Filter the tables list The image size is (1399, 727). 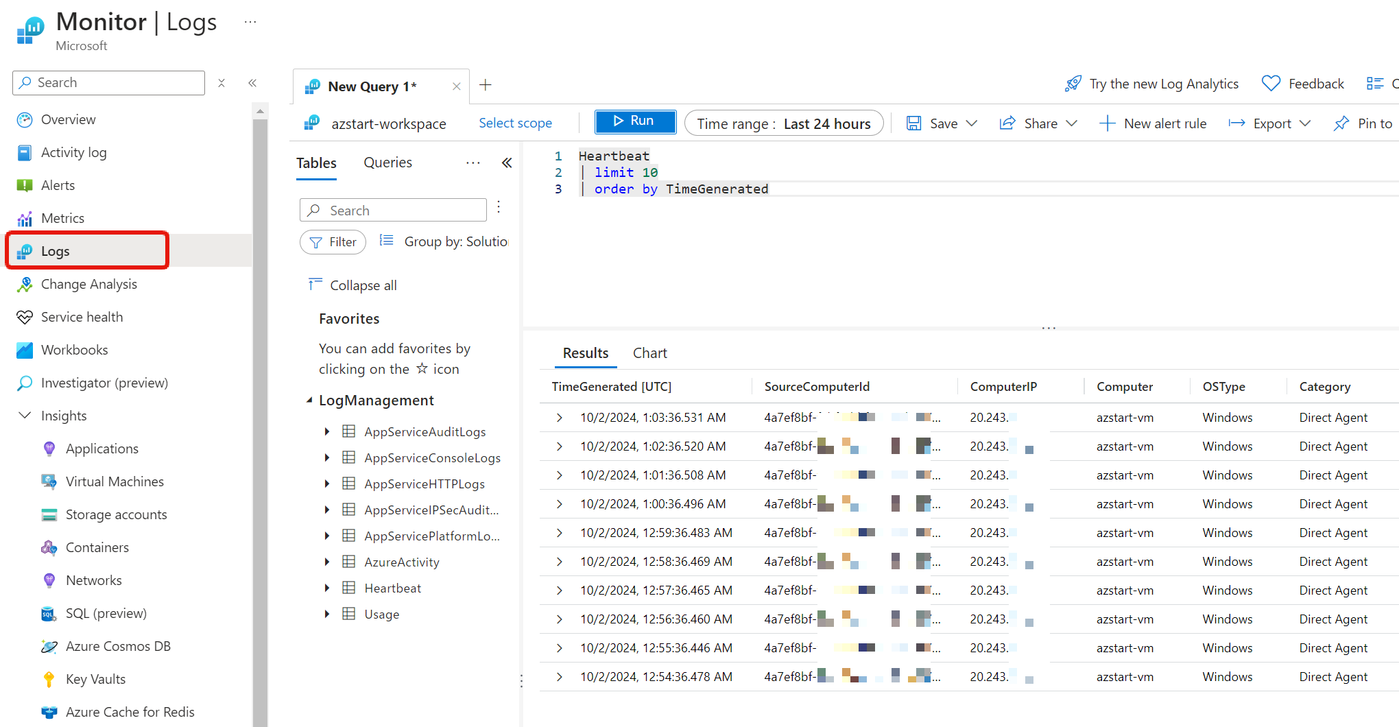(333, 242)
